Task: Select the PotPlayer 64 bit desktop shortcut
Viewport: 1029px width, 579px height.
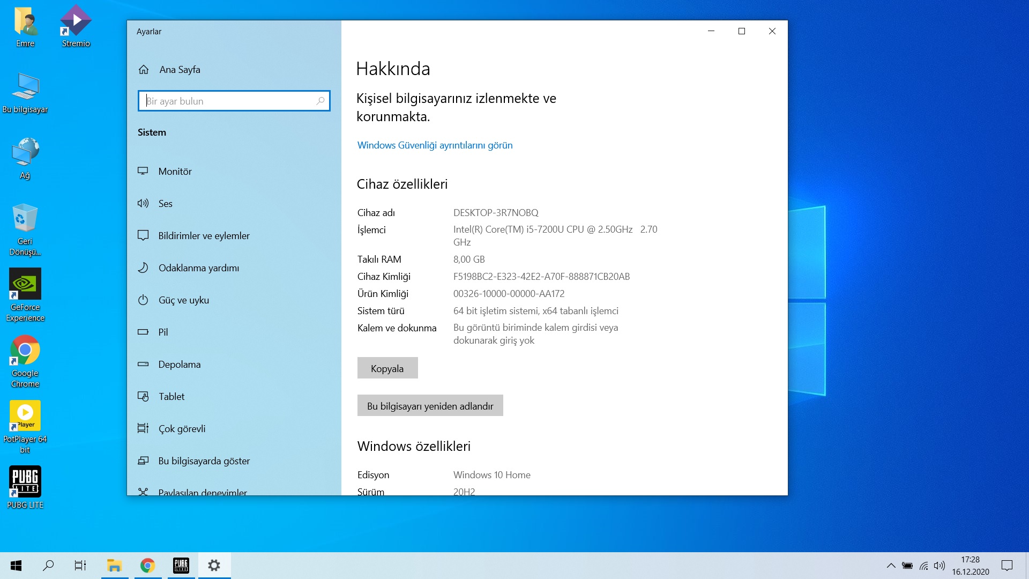Action: [x=25, y=427]
